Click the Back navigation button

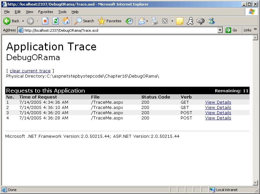pyautogui.click(x=11, y=21)
